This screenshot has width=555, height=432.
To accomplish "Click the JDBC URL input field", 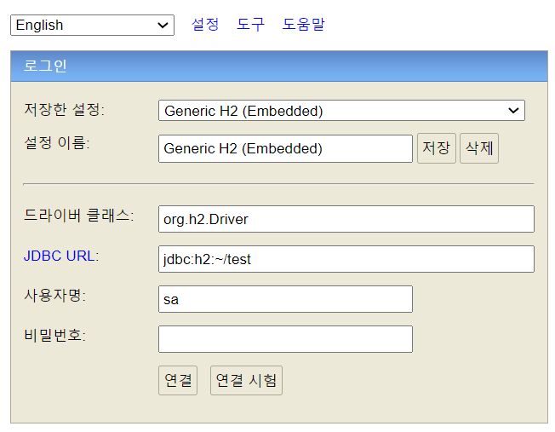I will click(346, 259).
